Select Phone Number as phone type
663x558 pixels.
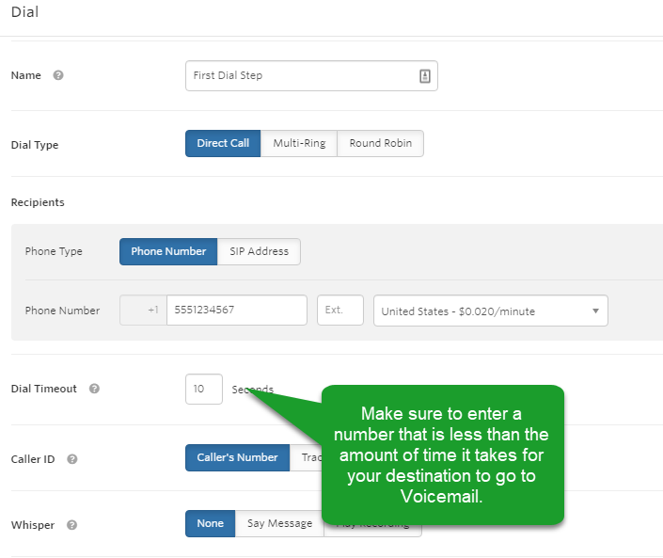tap(168, 252)
